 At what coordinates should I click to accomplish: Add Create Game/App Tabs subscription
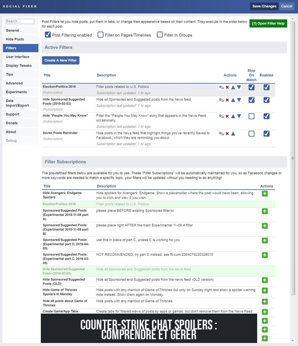[x=265, y=312]
